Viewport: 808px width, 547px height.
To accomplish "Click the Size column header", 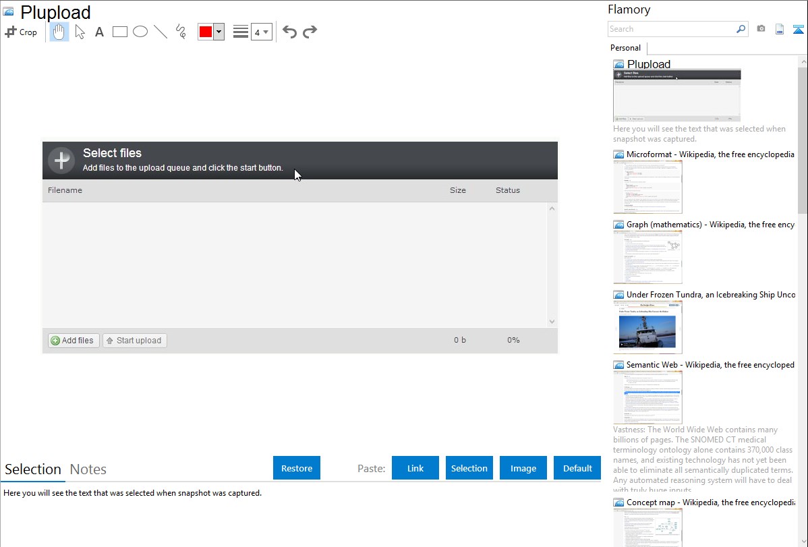I will pyautogui.click(x=457, y=190).
